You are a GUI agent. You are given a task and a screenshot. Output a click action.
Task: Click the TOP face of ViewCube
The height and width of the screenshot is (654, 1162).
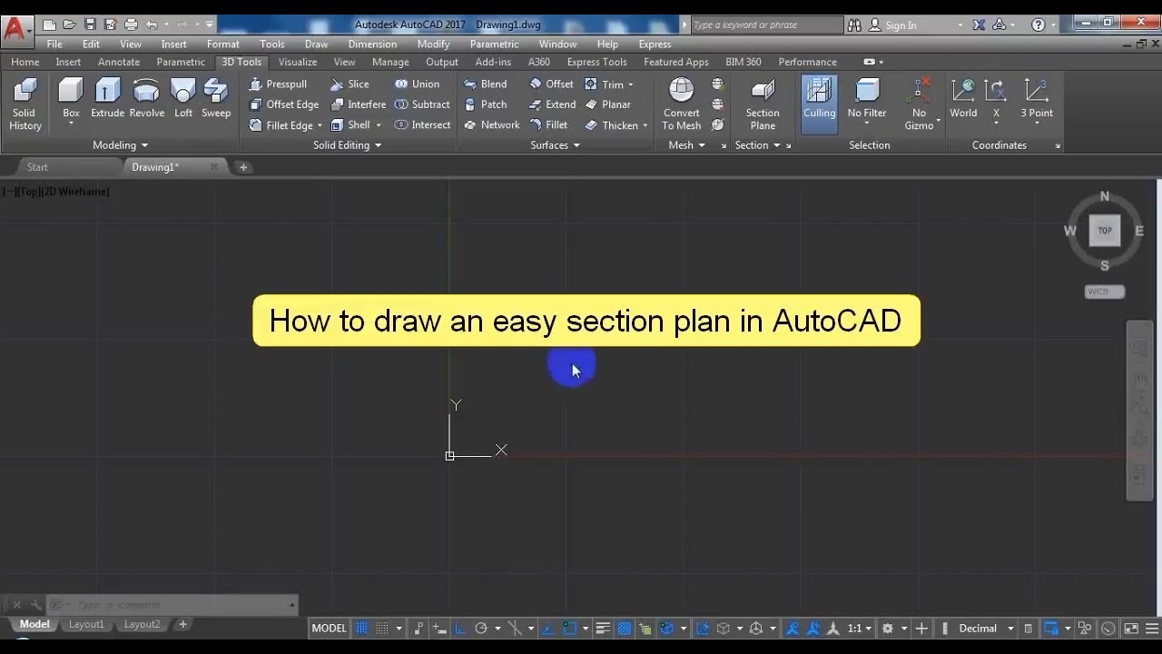1105,231
